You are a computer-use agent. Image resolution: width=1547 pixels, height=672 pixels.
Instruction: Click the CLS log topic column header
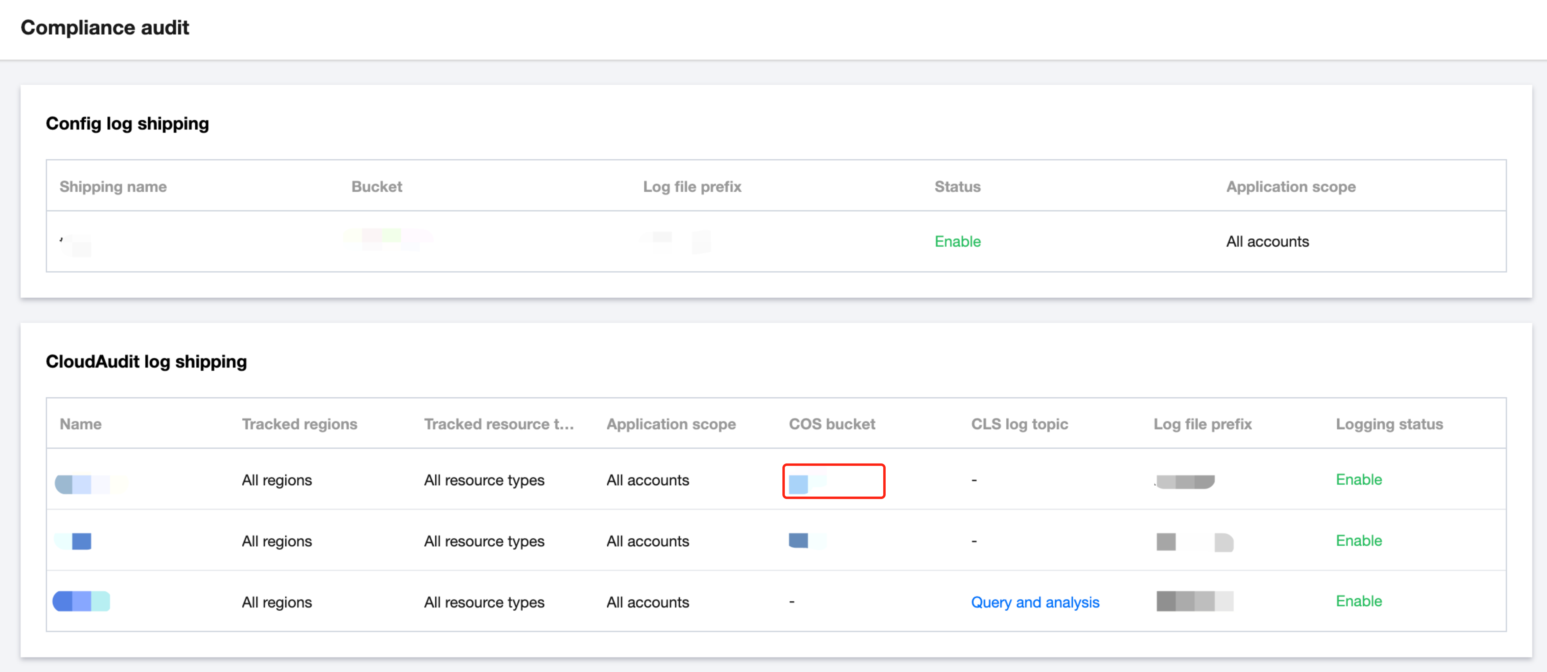tap(1019, 424)
